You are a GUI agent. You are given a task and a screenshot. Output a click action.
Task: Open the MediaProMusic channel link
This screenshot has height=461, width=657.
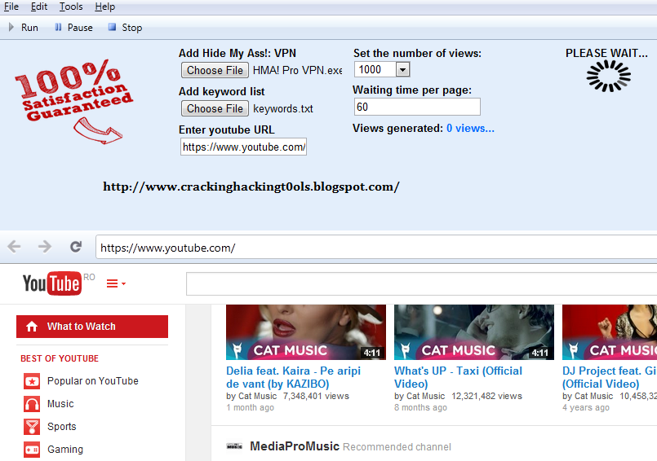295,446
